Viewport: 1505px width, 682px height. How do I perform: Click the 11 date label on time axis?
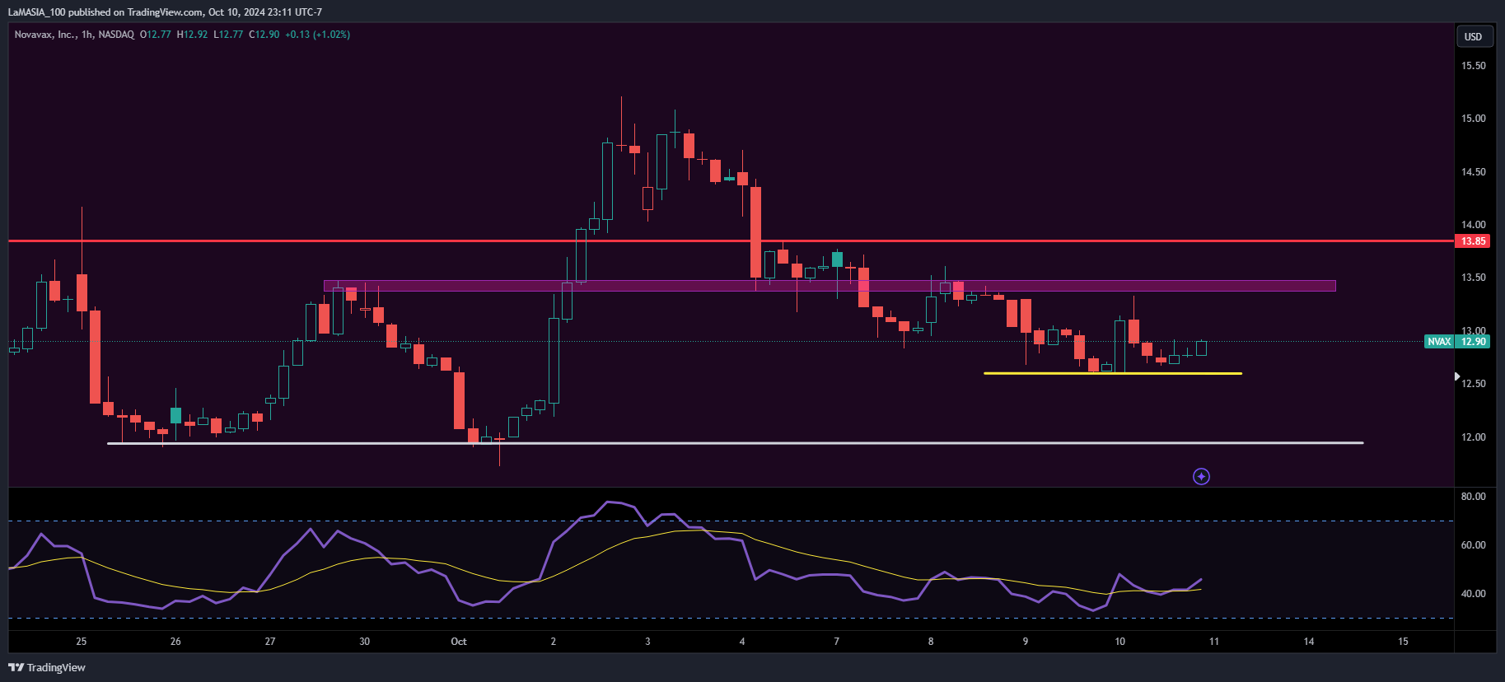(1213, 642)
